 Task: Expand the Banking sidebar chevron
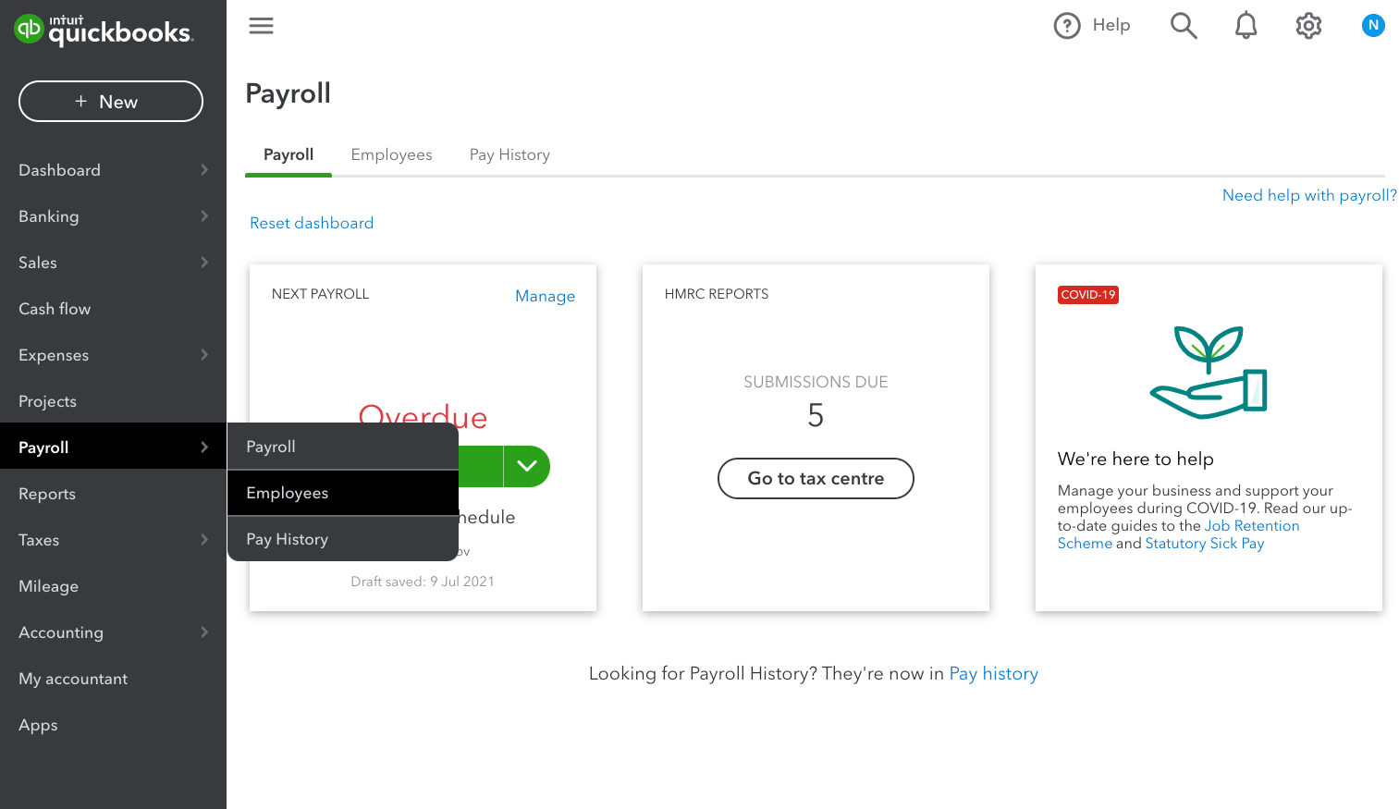(204, 216)
